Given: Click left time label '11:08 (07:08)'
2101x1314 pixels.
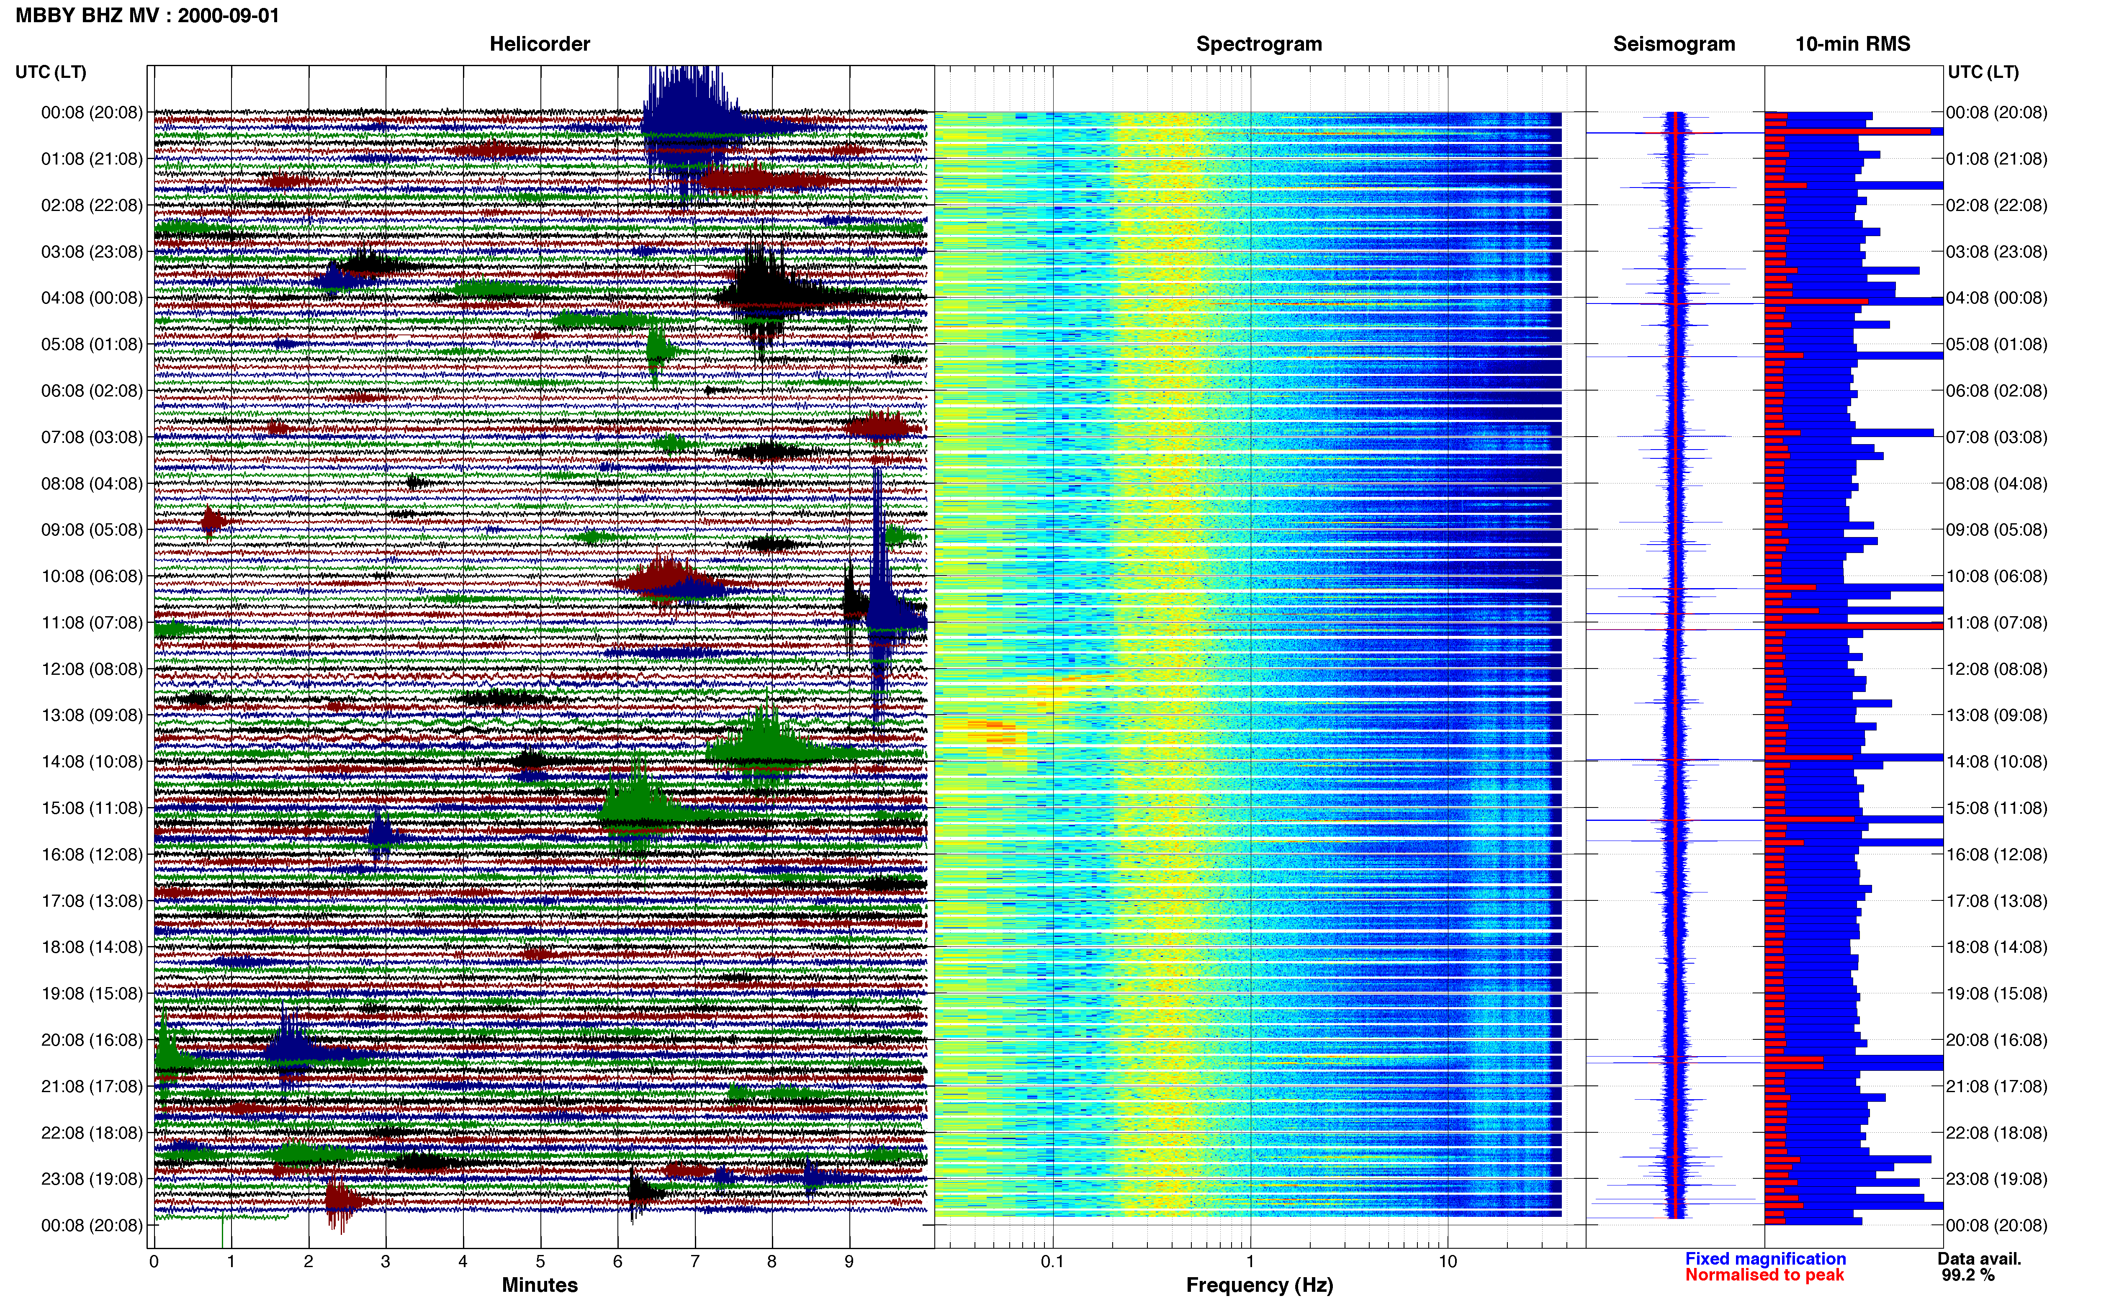Looking at the screenshot, I should tap(91, 622).
